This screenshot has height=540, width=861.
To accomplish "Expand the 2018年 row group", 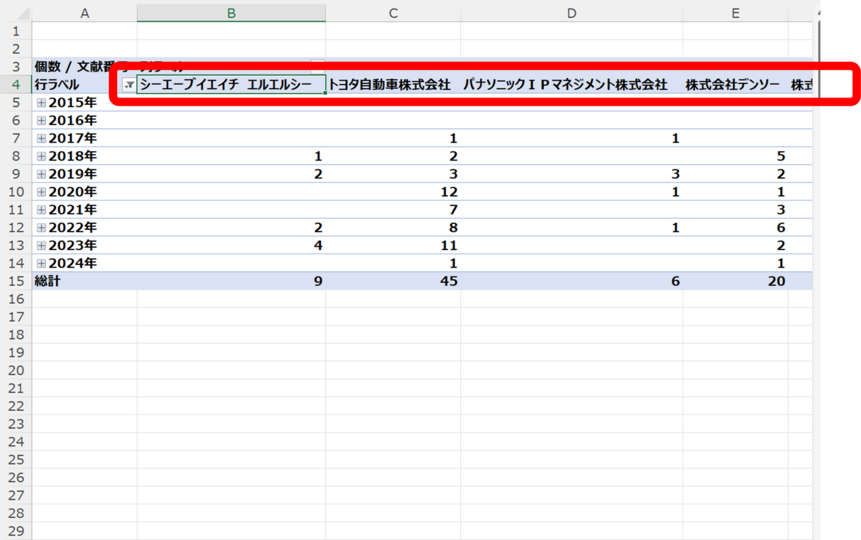I will tap(42, 157).
